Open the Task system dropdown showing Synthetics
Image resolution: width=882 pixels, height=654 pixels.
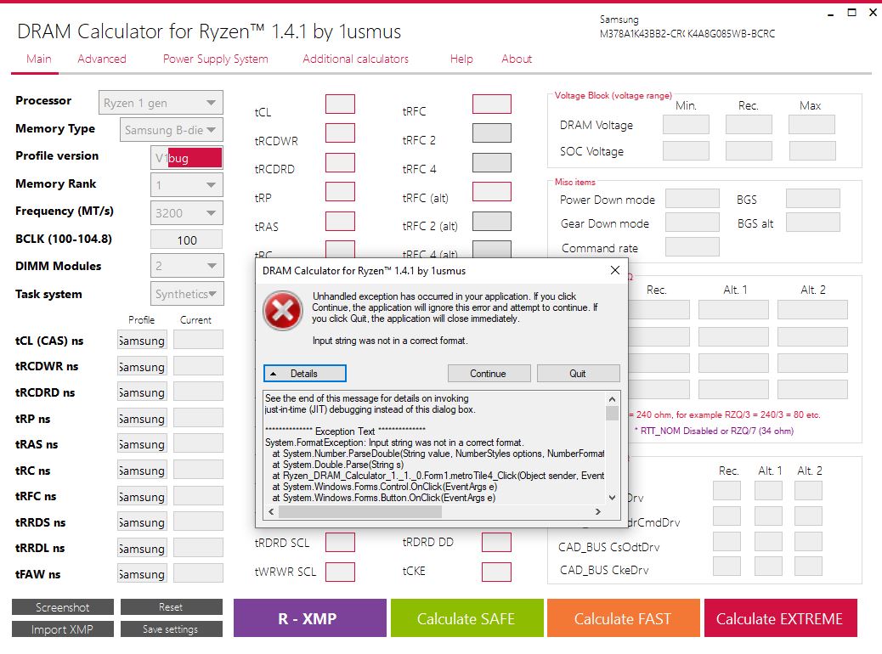click(x=186, y=294)
